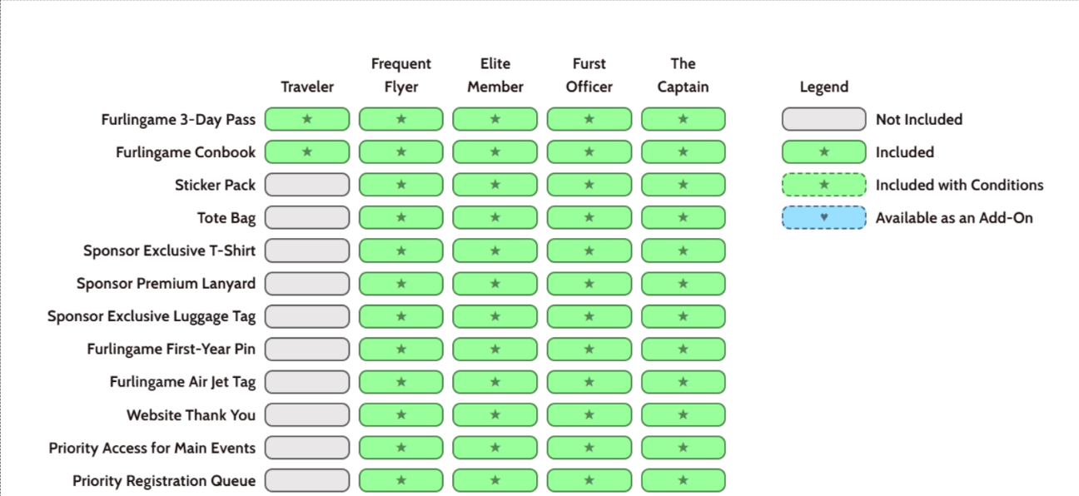Click The Captain's Sponsor Premium Lanyard star
The width and height of the screenshot is (1079, 496).
click(x=684, y=284)
